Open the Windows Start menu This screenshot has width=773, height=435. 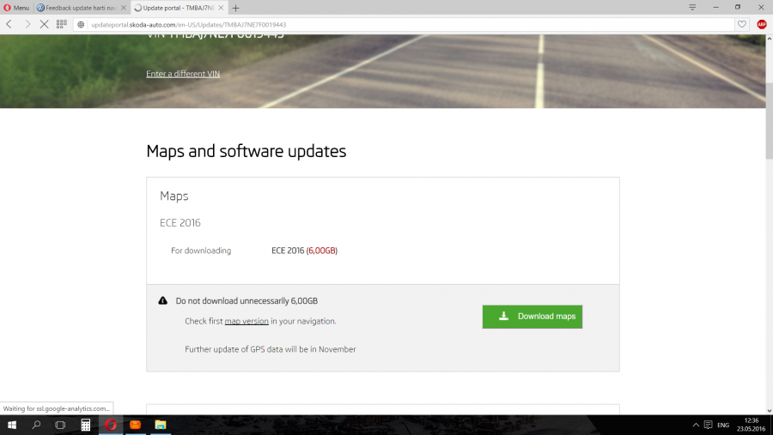[12, 425]
